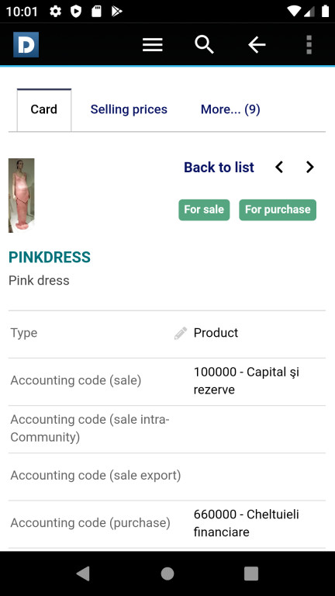Edit the Type field via the pencil icon
The width and height of the screenshot is (335, 596).
click(x=181, y=333)
